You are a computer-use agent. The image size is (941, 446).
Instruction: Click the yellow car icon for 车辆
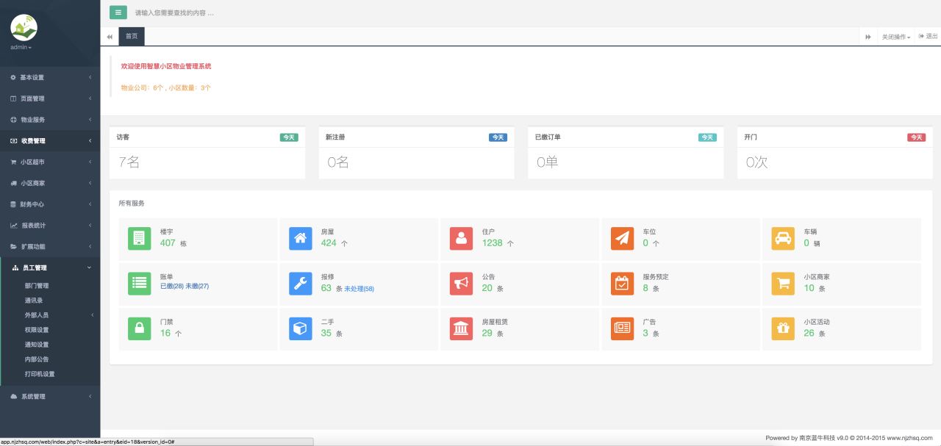tap(783, 238)
